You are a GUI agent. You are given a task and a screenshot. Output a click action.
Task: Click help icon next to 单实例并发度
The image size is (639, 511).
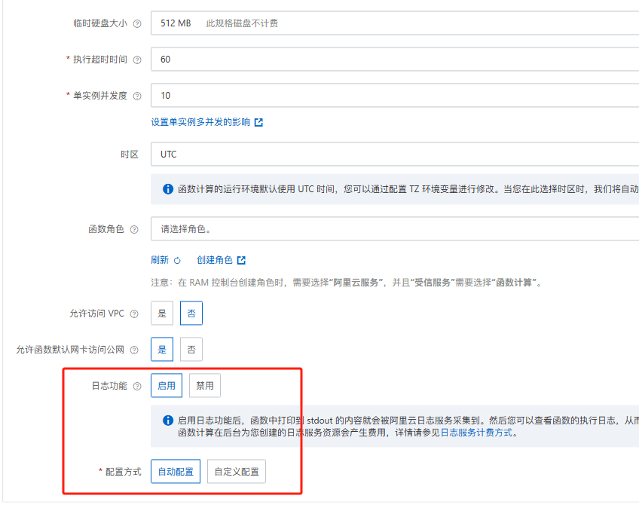137,96
